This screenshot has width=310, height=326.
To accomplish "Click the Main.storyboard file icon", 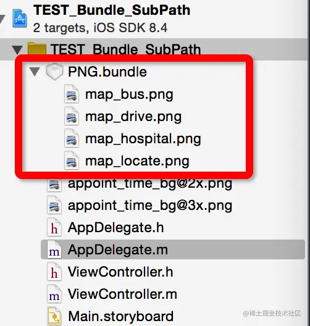I will pos(54,316).
